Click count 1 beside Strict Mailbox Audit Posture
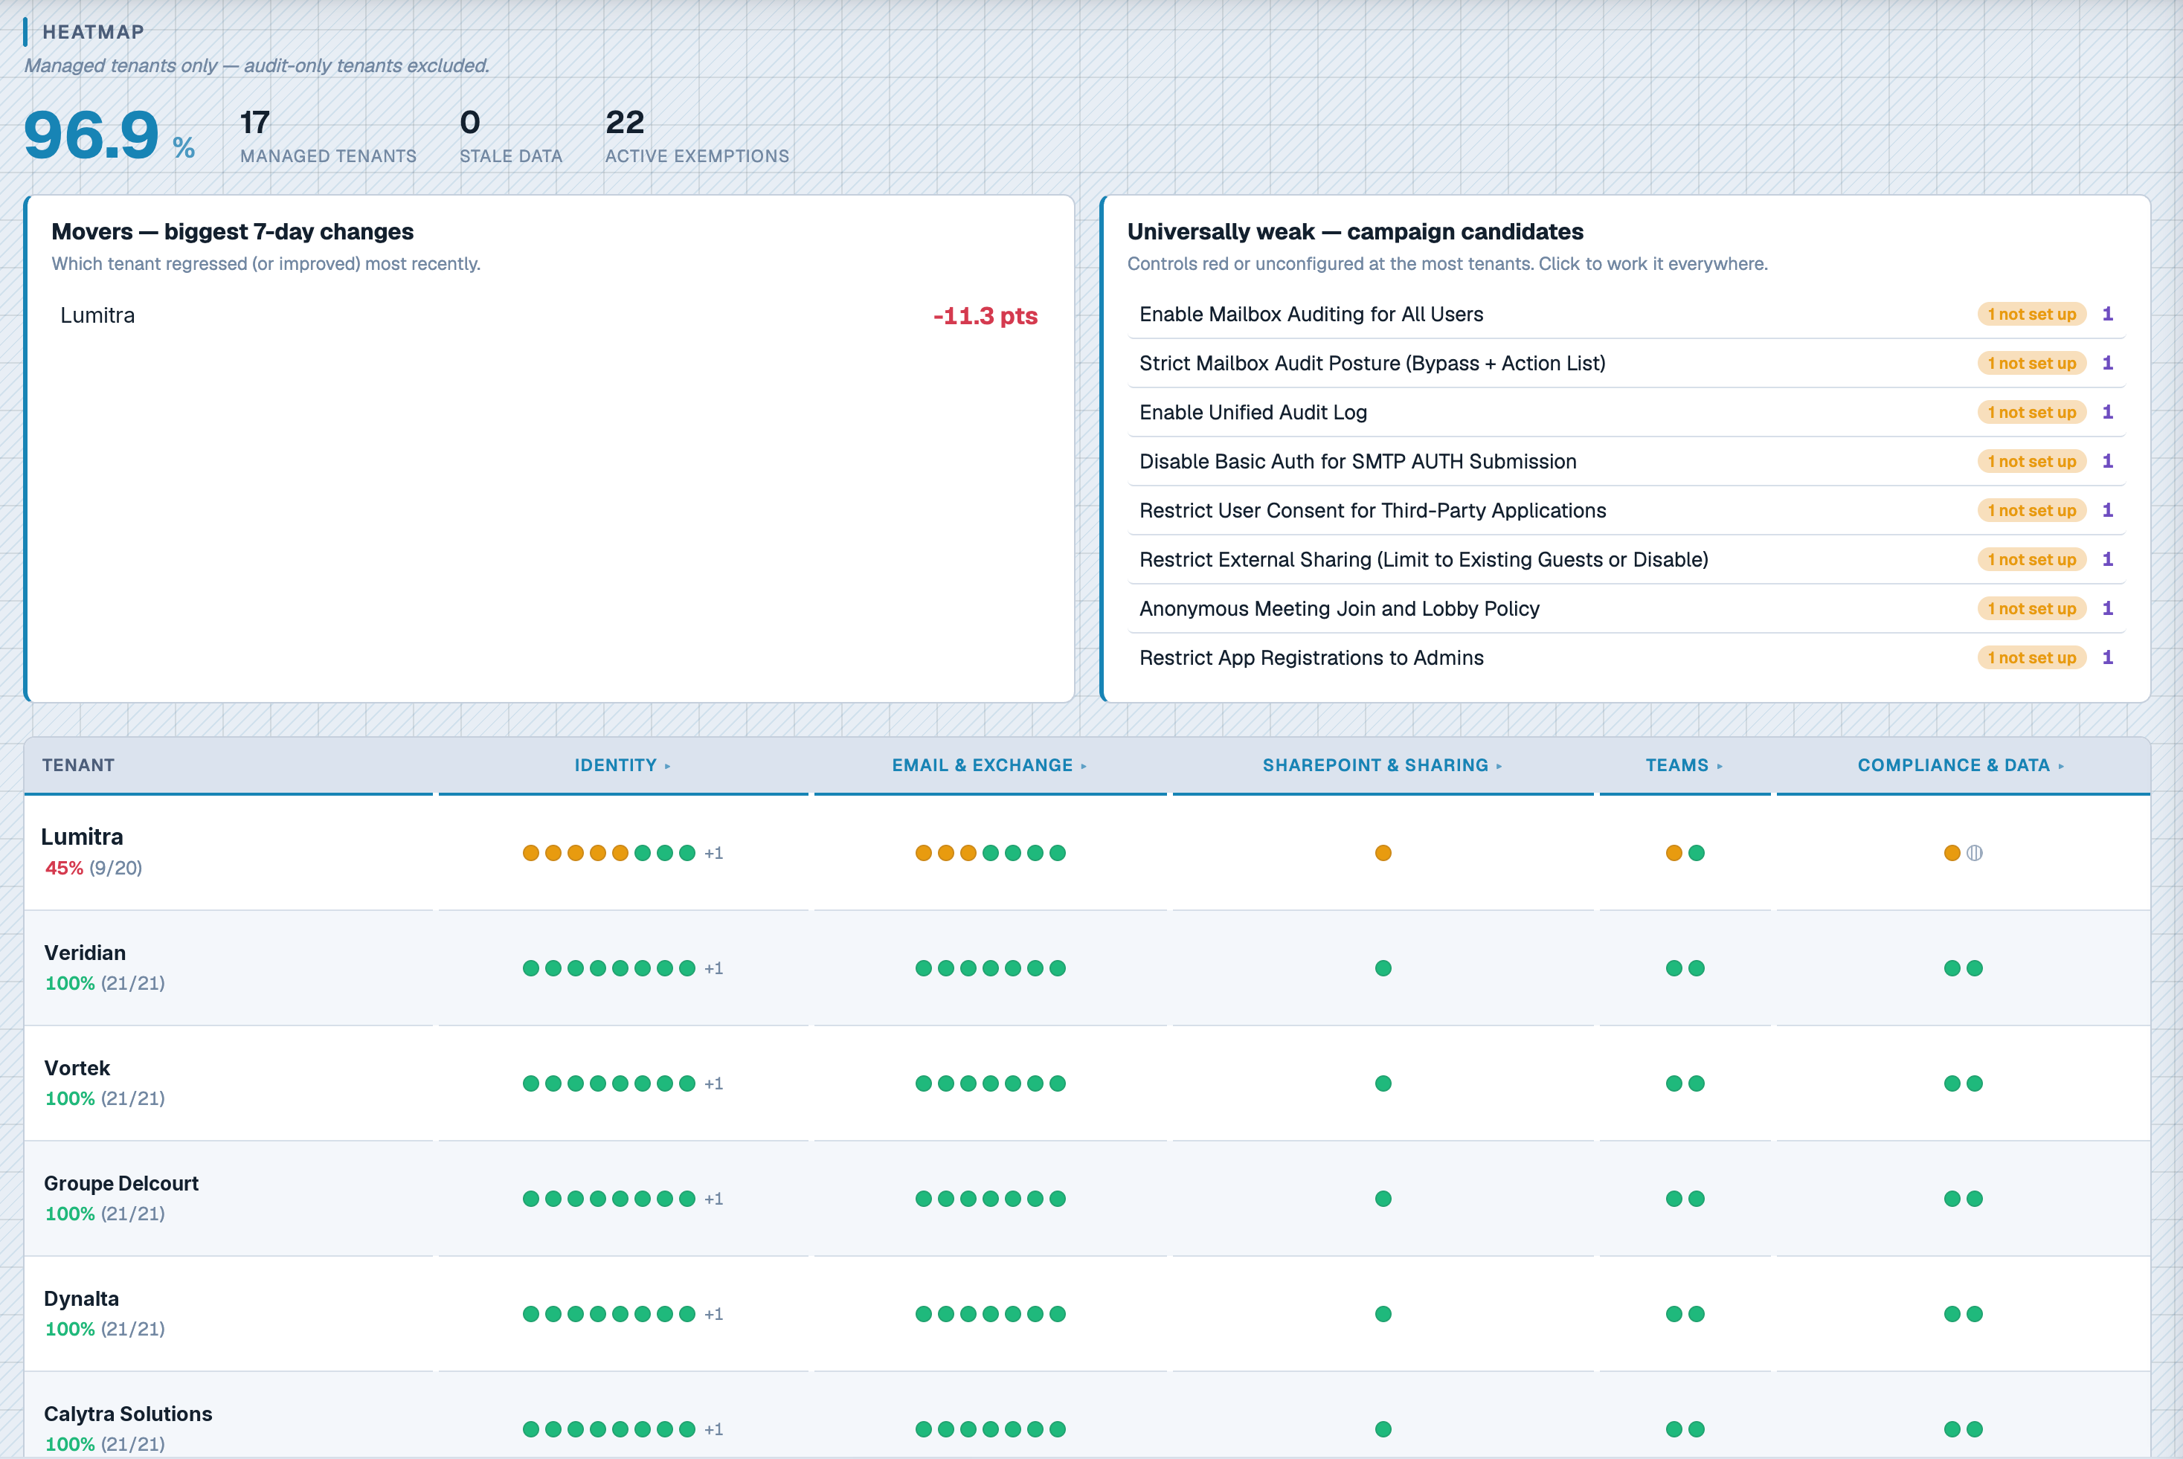The width and height of the screenshot is (2183, 1459). coord(2108,363)
